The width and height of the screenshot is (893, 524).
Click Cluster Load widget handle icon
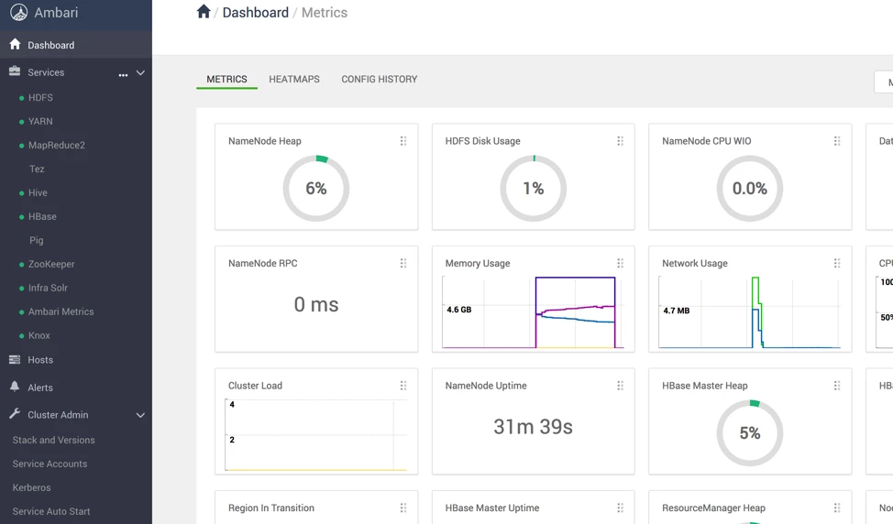[403, 386]
